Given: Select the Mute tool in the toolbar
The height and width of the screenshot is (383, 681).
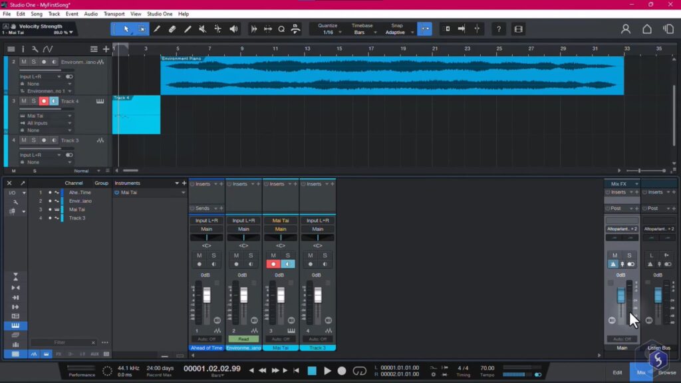Looking at the screenshot, I should (x=202, y=29).
